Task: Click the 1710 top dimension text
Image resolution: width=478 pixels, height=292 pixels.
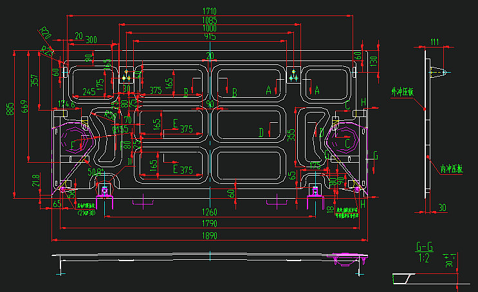Action: 209,11
